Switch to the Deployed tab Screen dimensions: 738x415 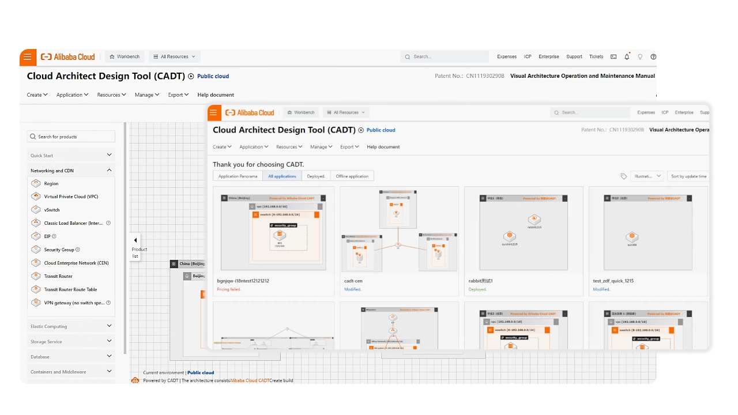click(x=316, y=176)
